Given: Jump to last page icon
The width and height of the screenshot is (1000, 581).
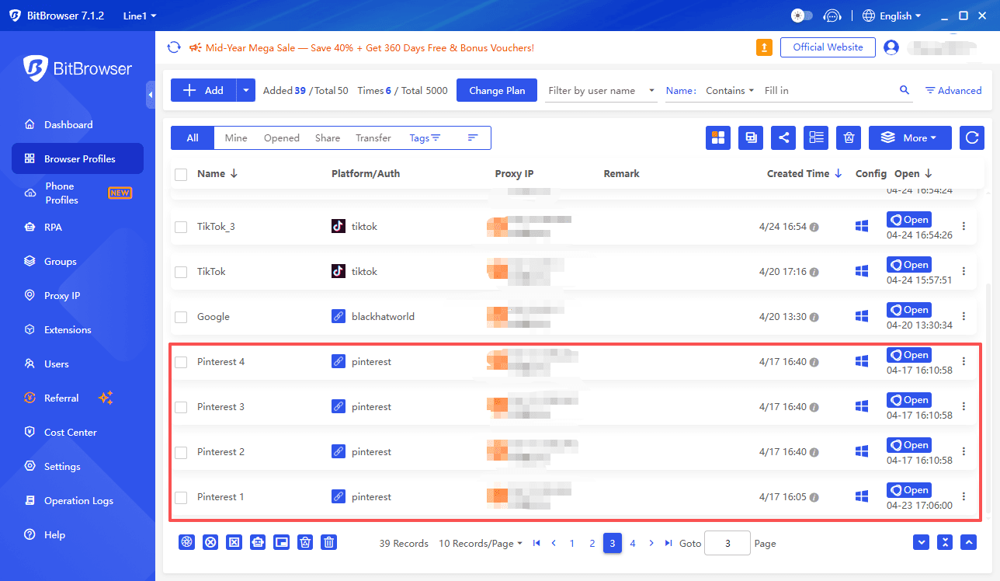Looking at the screenshot, I should click(x=668, y=543).
